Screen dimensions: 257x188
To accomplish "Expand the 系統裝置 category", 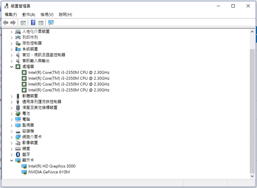I will [11, 49].
